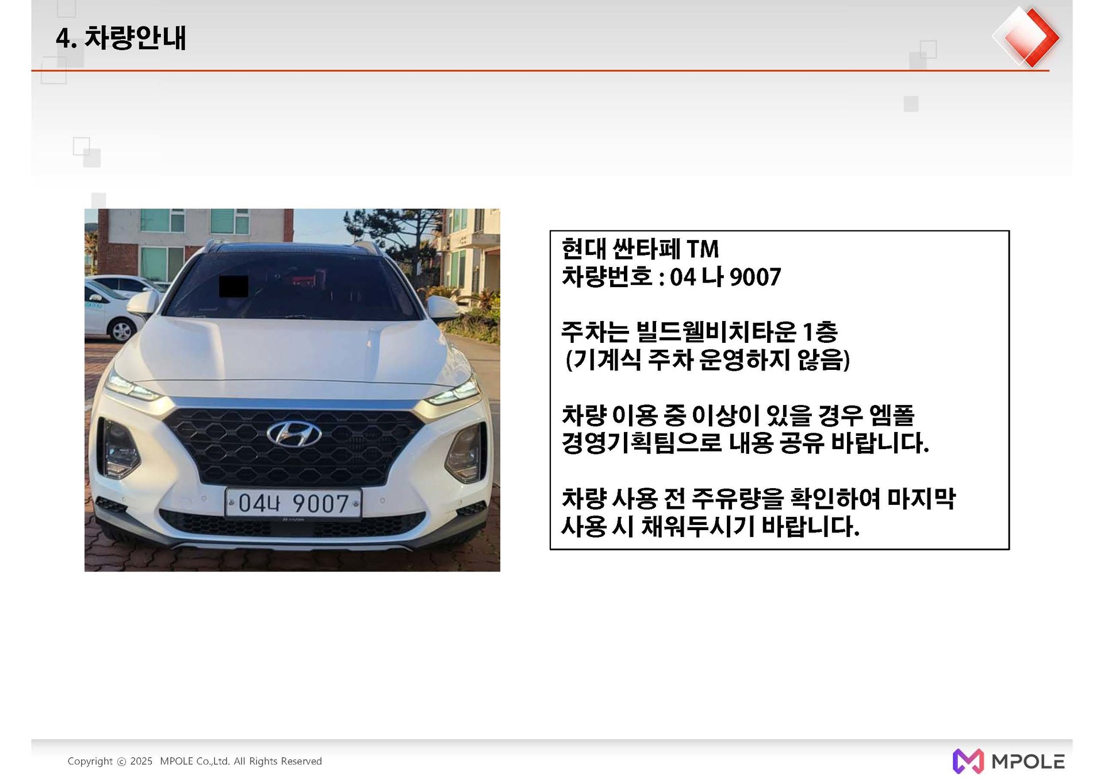Click the MPOLE logo in footer
1104x780 pixels.
pos(1009,761)
